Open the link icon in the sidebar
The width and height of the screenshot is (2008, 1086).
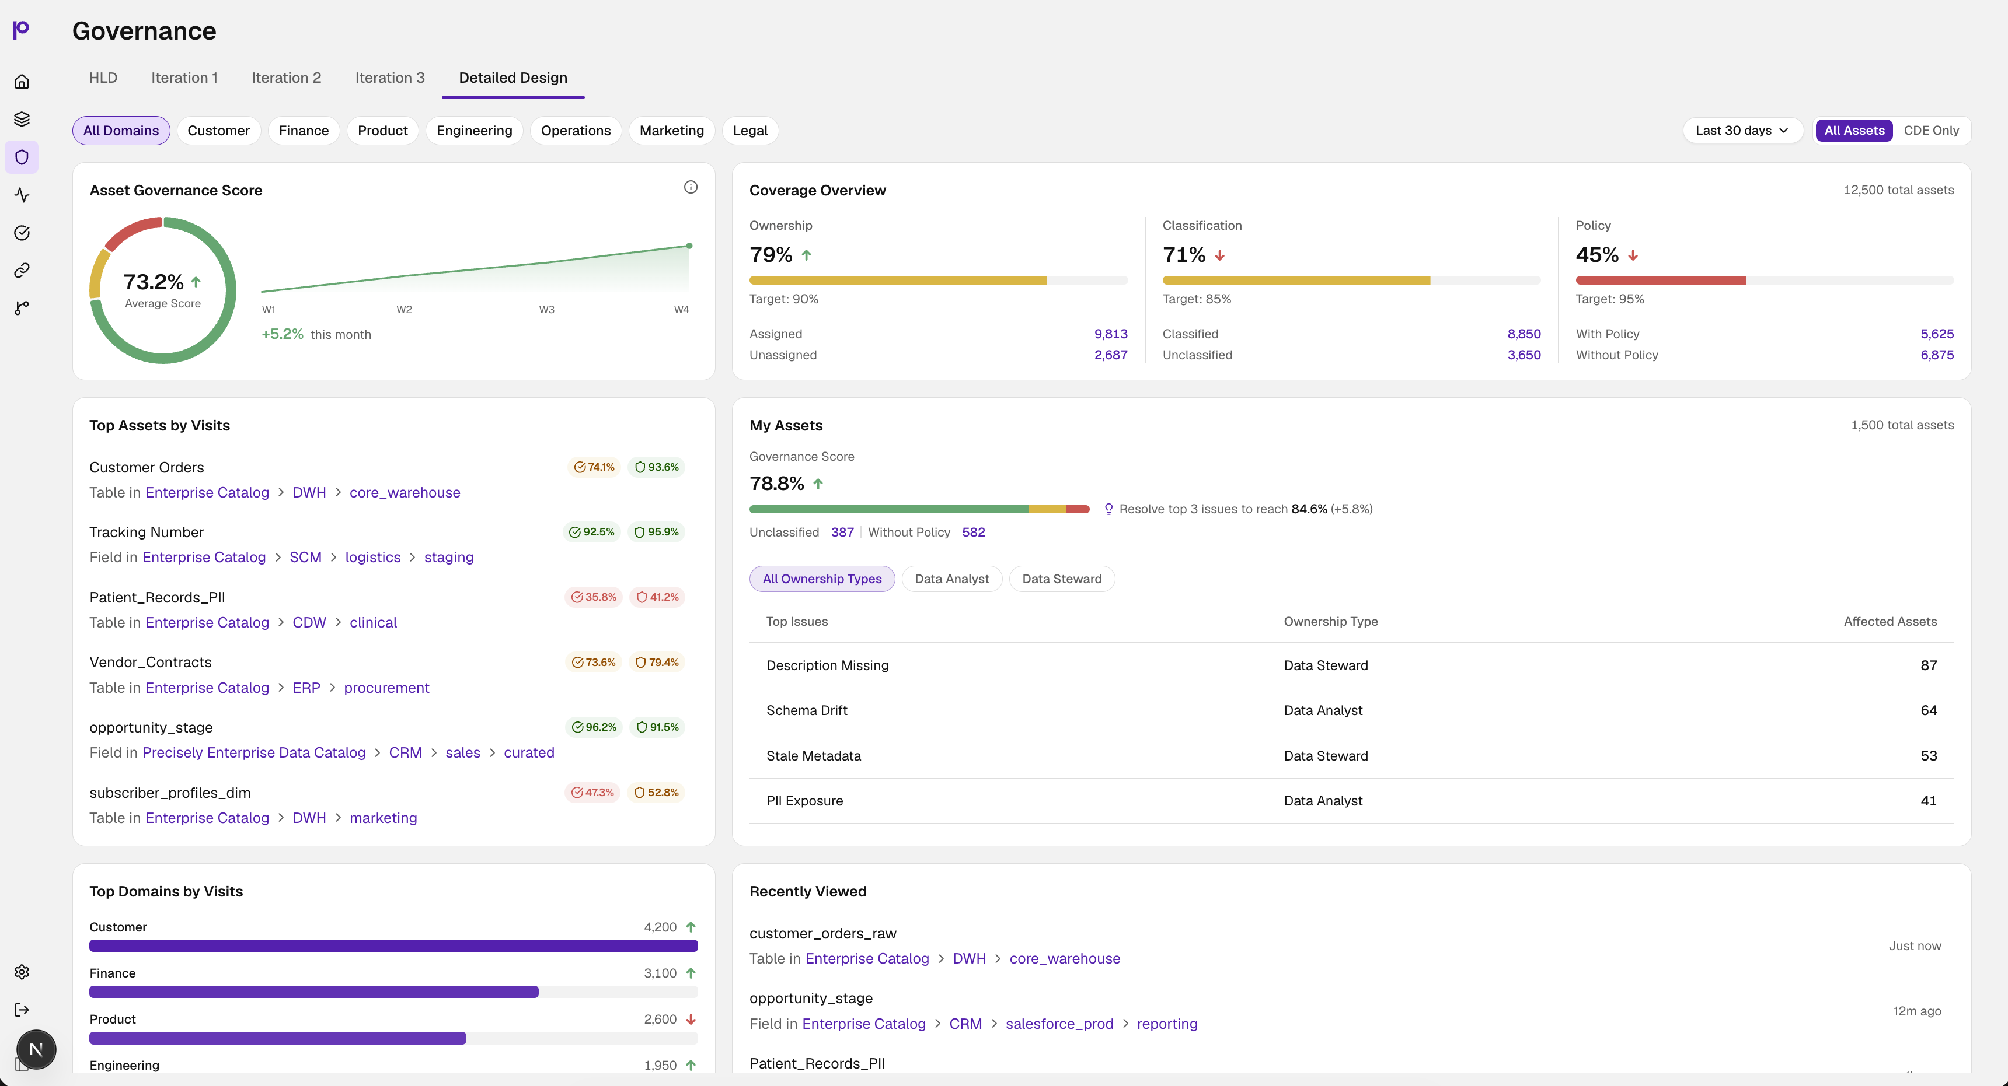pos(22,270)
